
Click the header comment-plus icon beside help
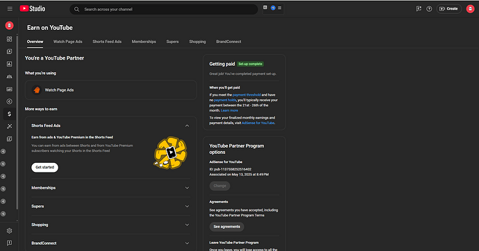tap(419, 9)
